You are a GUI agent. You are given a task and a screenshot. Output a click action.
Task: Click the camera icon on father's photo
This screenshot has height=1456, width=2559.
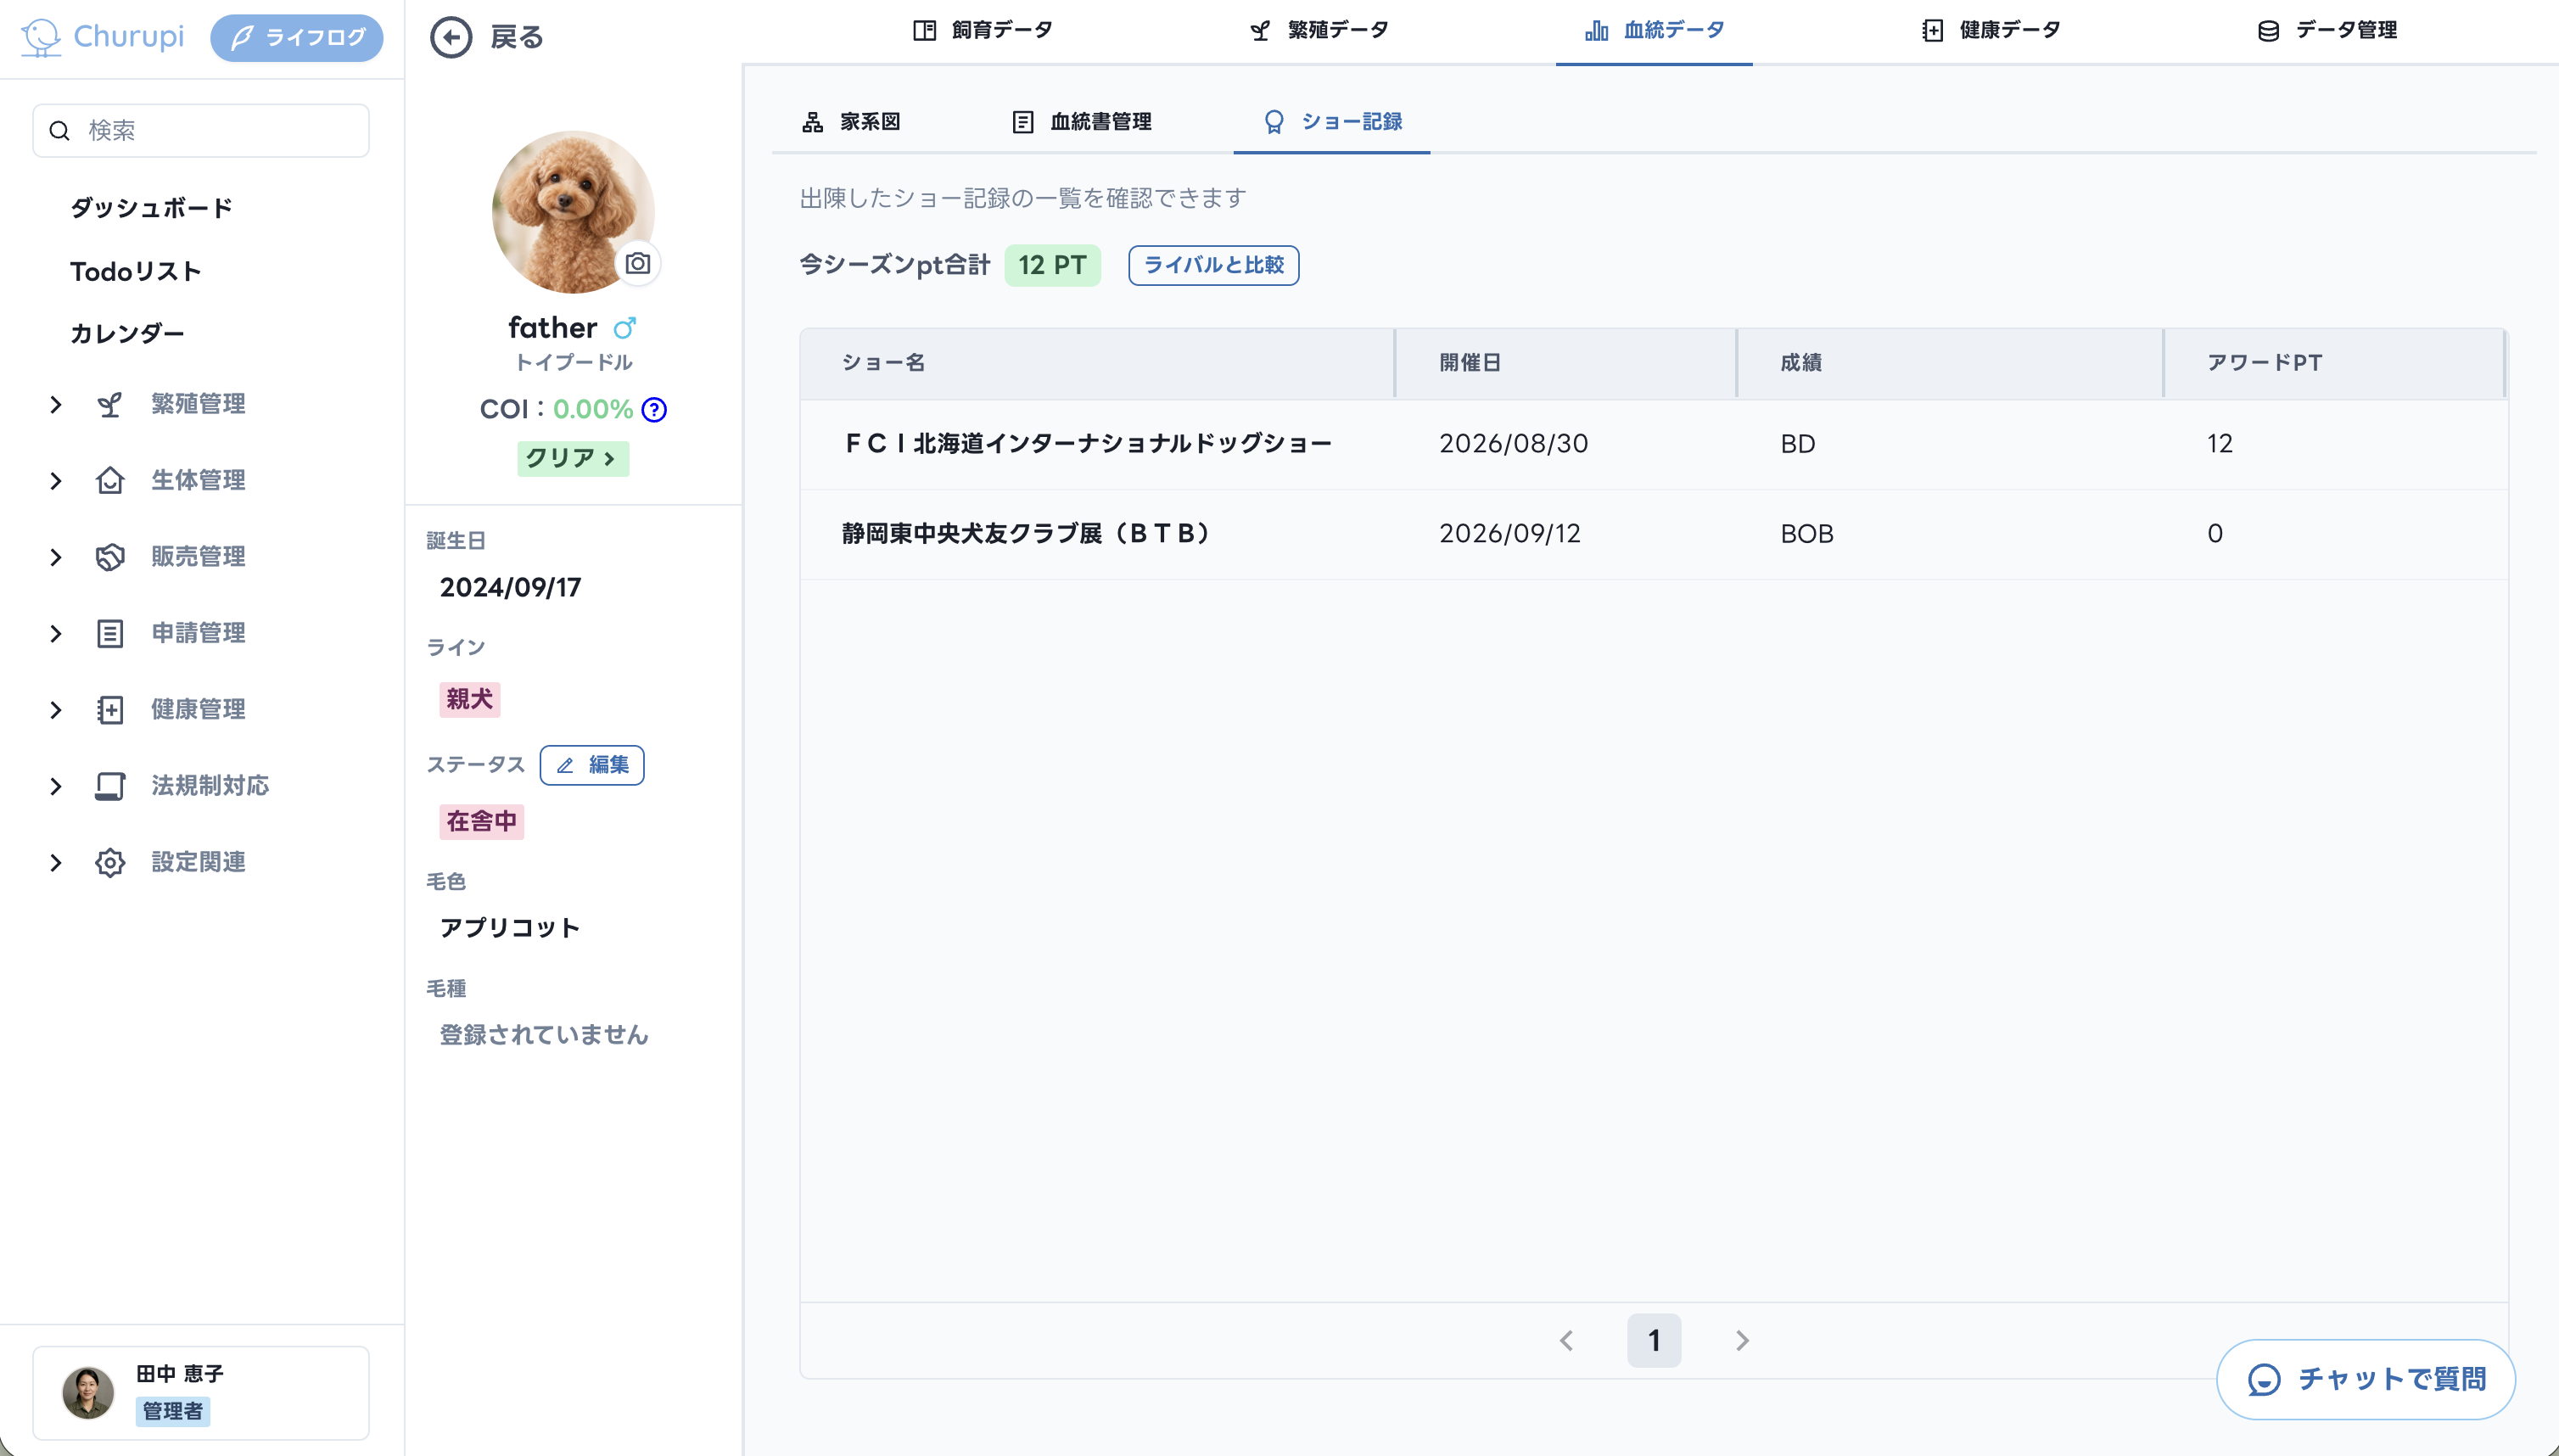pos(638,263)
